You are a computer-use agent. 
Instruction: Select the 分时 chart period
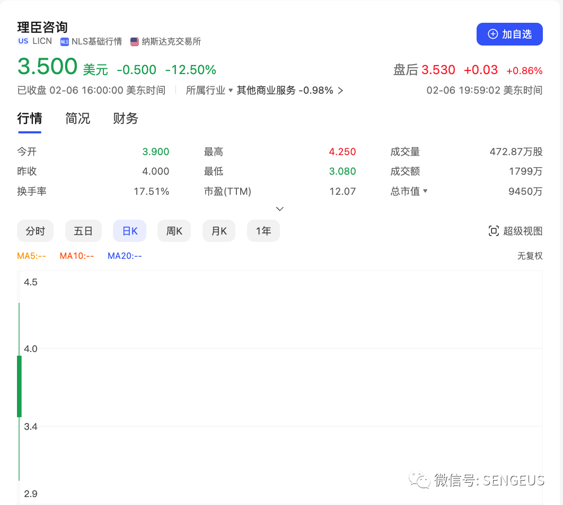[x=35, y=231]
